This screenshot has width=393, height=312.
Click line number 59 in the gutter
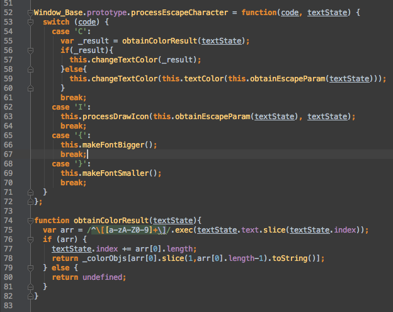[x=8, y=79]
